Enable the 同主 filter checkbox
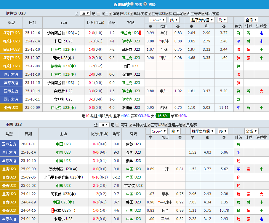Image resolution: width=269 pixels, height=223 pixels. pos(99,13)
